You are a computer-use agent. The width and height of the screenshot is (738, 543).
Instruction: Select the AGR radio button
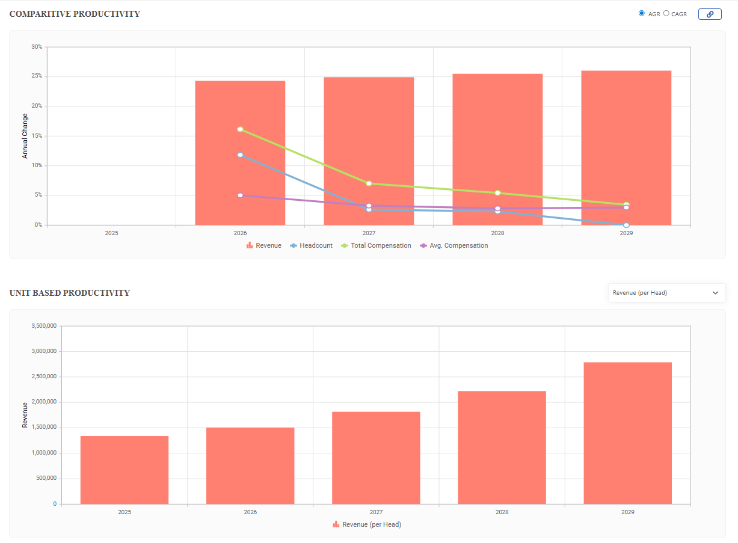pyautogui.click(x=642, y=13)
